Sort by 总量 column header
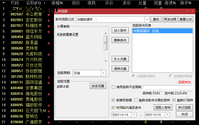Image resolution: width=199 pixels, height=125 pixels. tap(143, 3)
